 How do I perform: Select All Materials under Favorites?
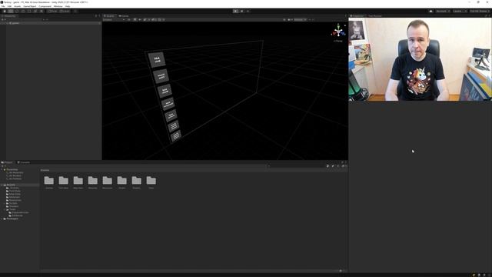(x=16, y=172)
